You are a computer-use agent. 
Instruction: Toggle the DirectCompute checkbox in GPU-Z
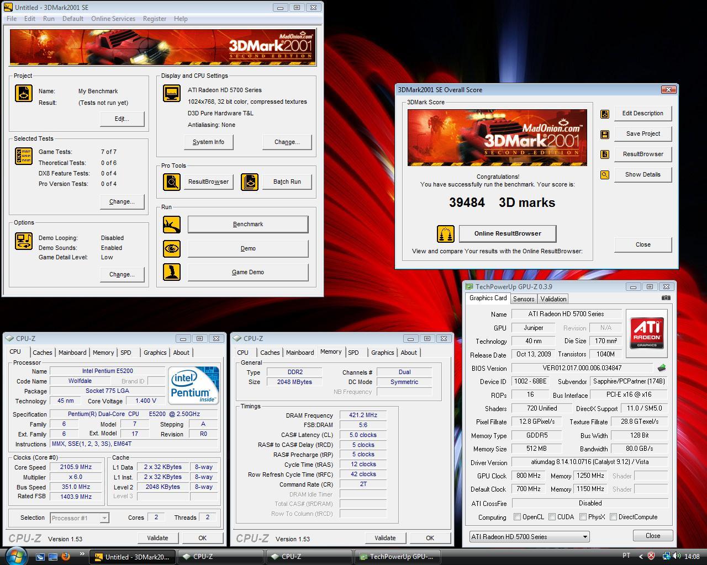pos(613,517)
